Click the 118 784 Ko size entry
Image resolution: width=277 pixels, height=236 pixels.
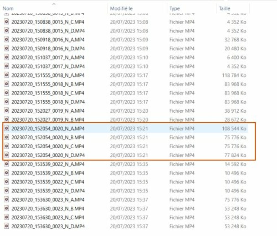pos(234,75)
